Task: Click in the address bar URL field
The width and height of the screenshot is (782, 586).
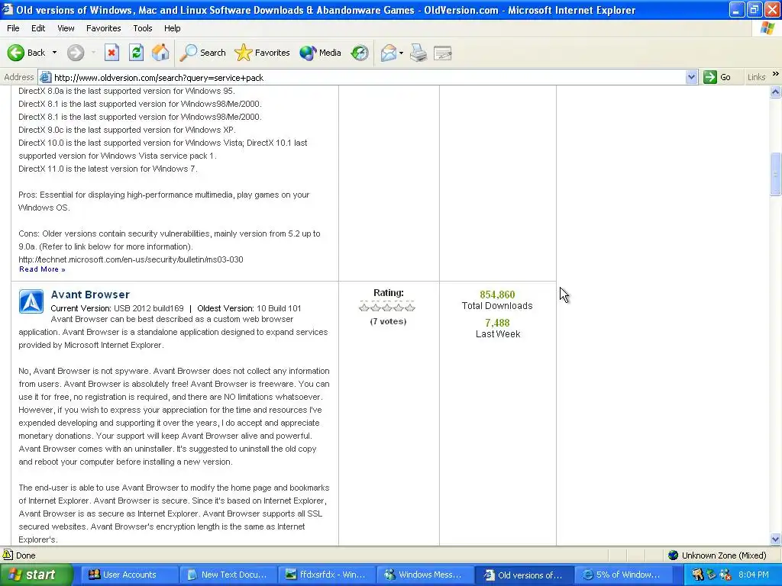Action: (369, 77)
